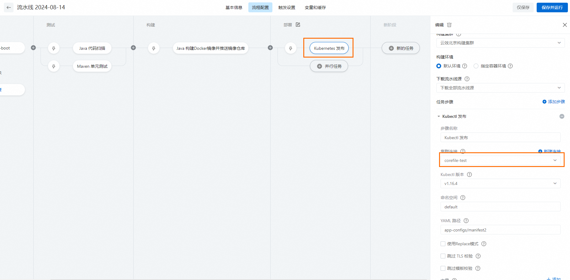Click lightning trigger icon in 构建 stage
The width and height of the screenshot is (570, 280).
pos(154,48)
